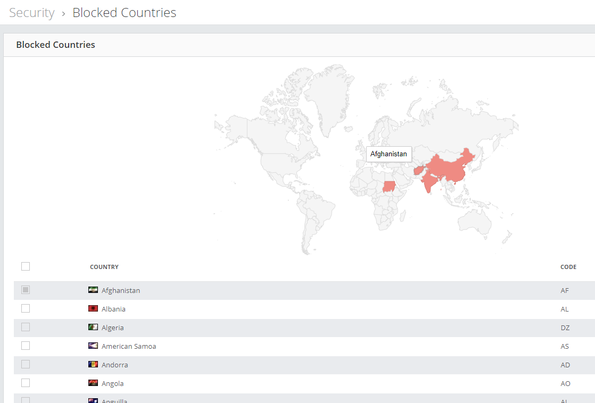Viewport: 595px width, 403px height.
Task: Click the Albania flag icon
Action: click(93, 309)
